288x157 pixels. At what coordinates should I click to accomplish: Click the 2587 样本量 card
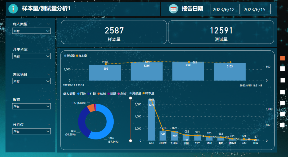click(x=114, y=32)
